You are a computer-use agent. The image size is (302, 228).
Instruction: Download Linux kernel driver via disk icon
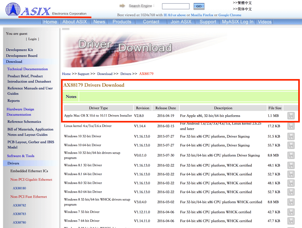(291, 126)
